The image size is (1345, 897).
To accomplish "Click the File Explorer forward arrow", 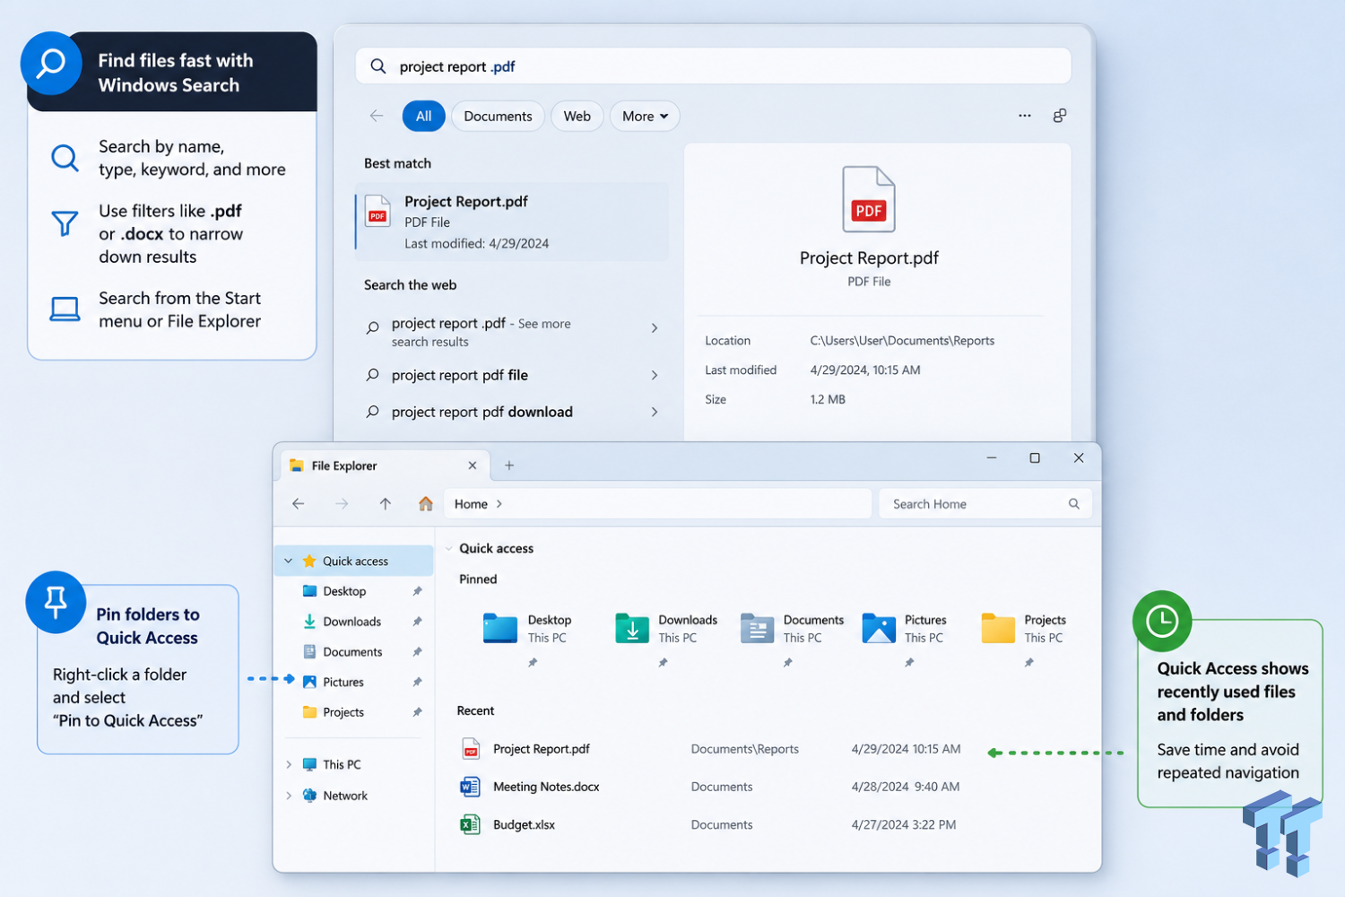I will [342, 504].
